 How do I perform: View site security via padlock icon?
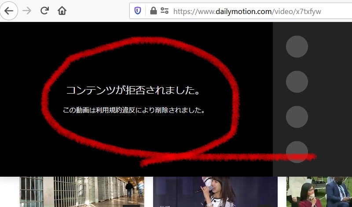coord(153,11)
